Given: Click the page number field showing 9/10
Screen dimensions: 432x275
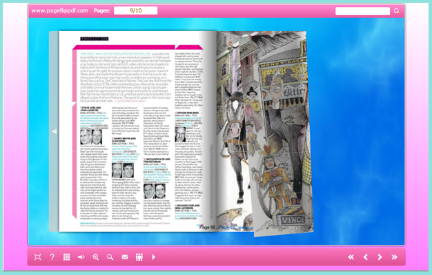Looking at the screenshot, I should (135, 10).
